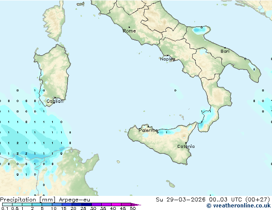Select the 35–40 mm legend color swatch

pos(106,204)
